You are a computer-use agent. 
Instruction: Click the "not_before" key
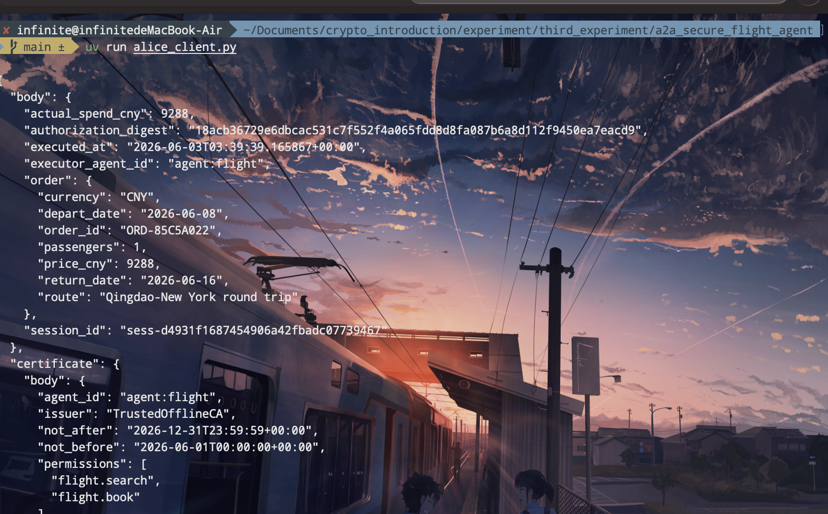pos(78,447)
